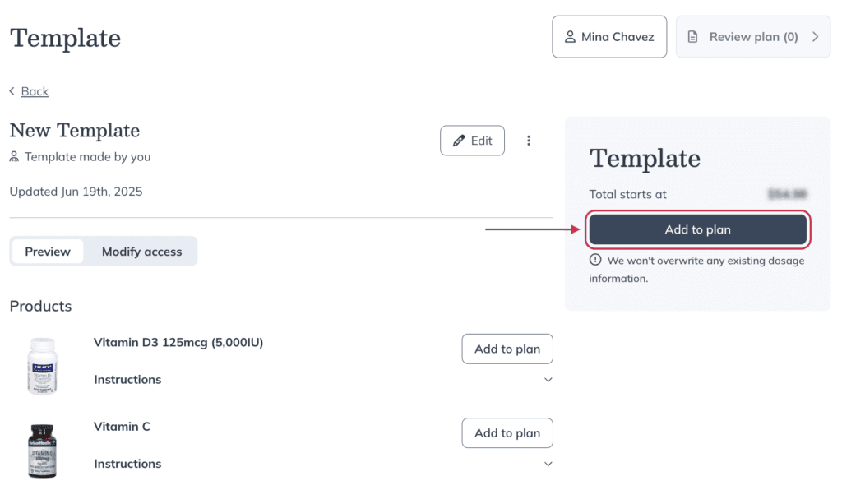Click the right chevron on Review plan
842x504 pixels.
[x=815, y=36]
